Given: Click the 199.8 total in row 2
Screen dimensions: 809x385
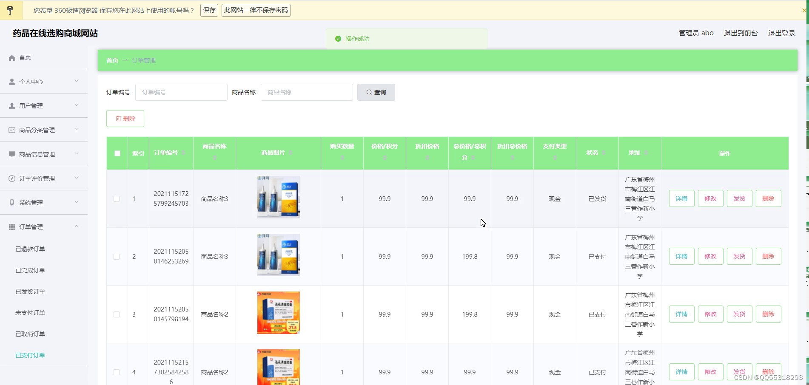Looking at the screenshot, I should pyautogui.click(x=470, y=257).
